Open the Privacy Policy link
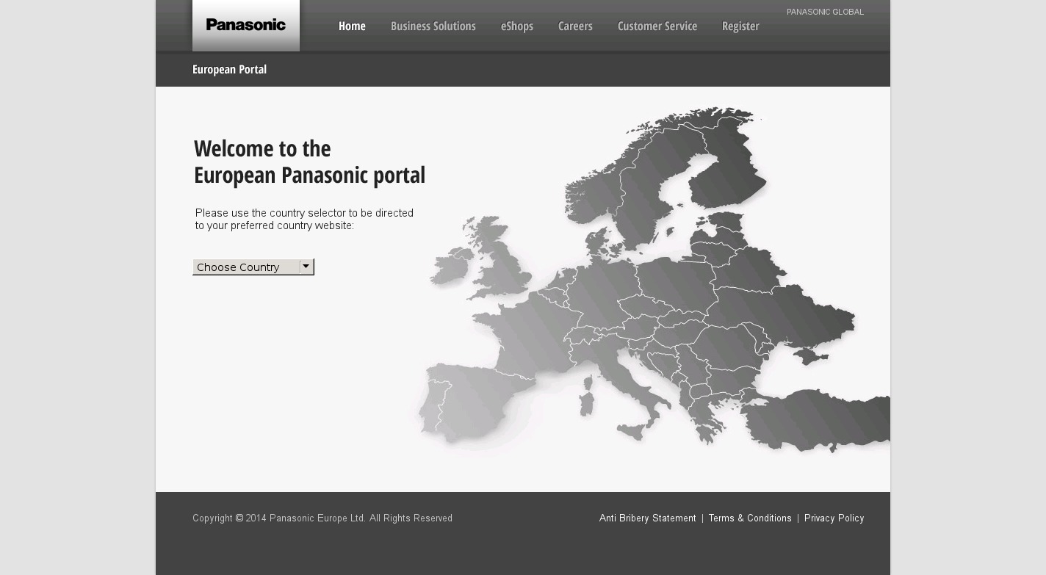 pos(834,518)
